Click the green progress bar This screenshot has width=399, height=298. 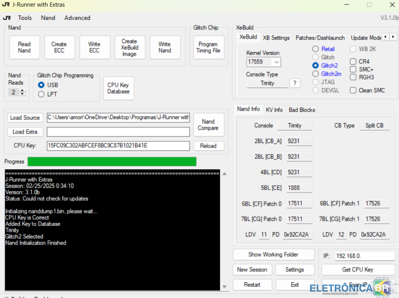(112, 161)
